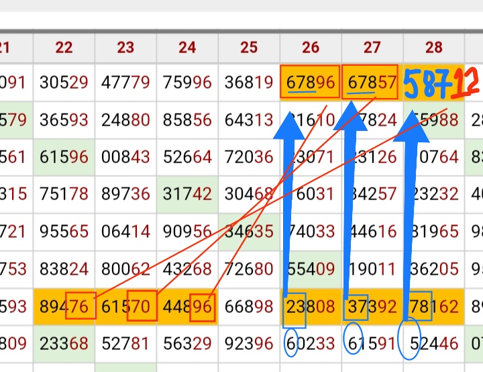The height and width of the screenshot is (372, 483).
Task: Select the orange cell 37392
Action: pos(372,307)
